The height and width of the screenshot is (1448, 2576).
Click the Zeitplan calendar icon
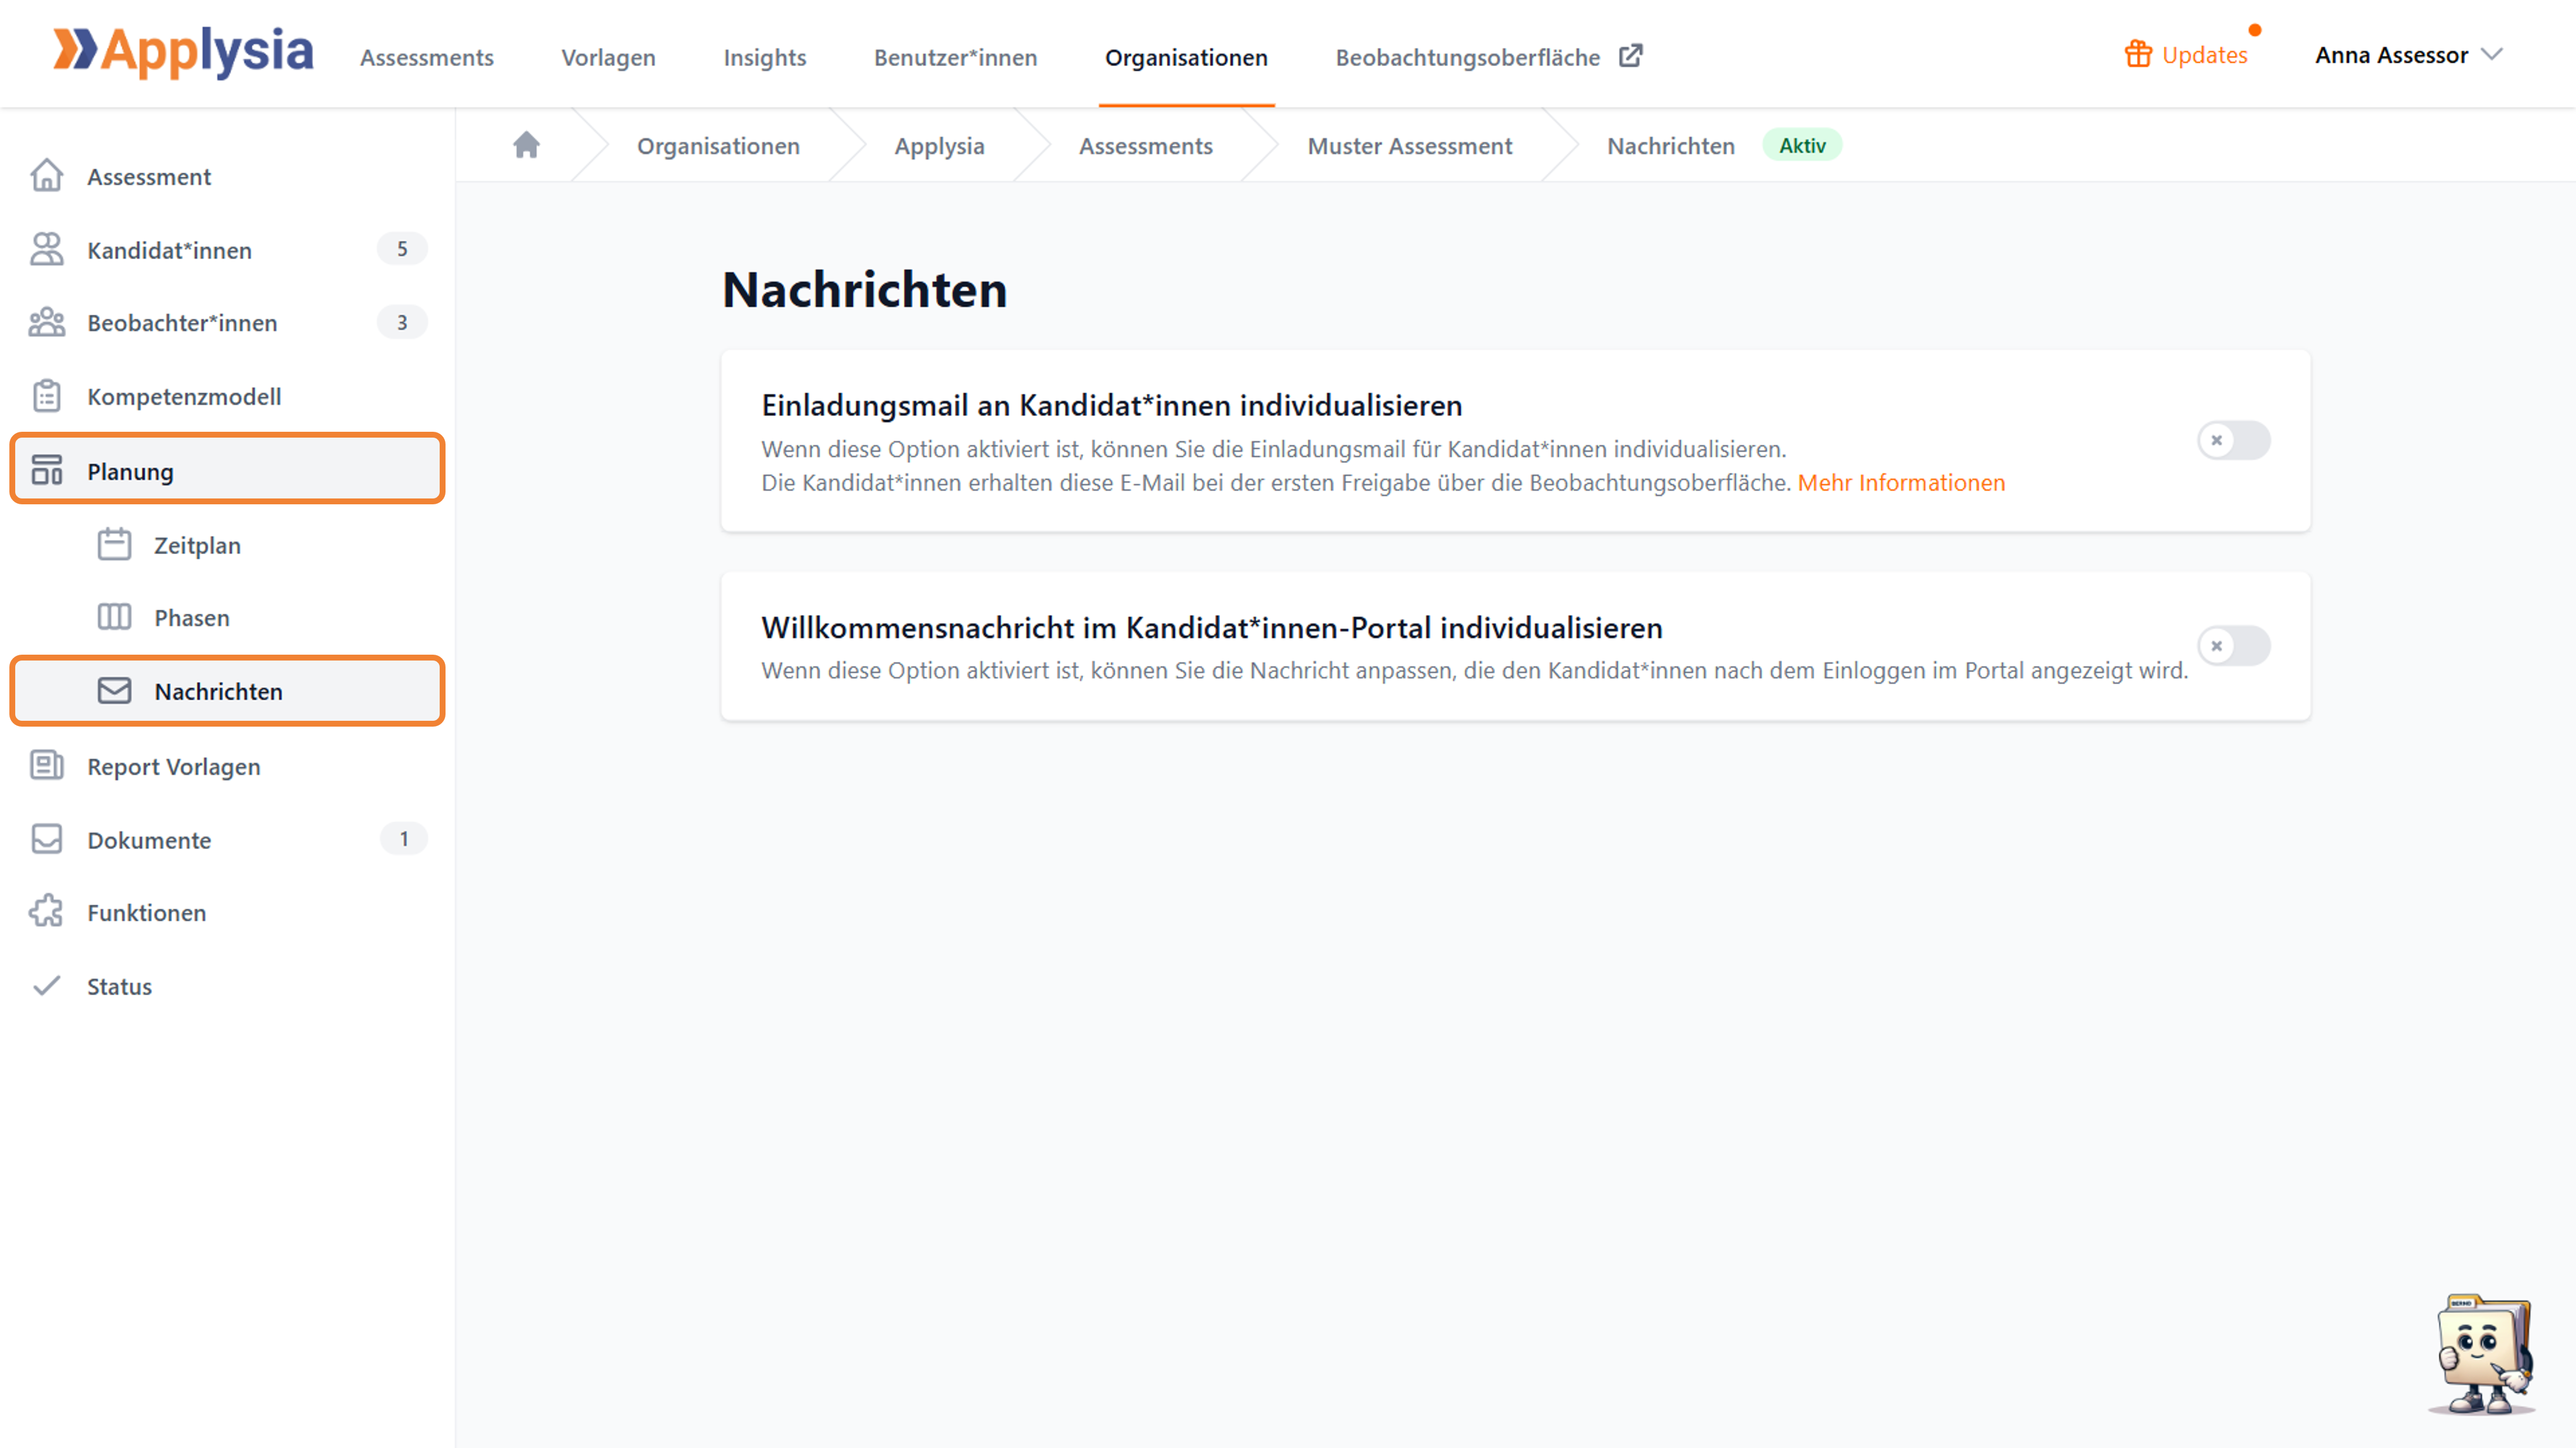[x=114, y=545]
